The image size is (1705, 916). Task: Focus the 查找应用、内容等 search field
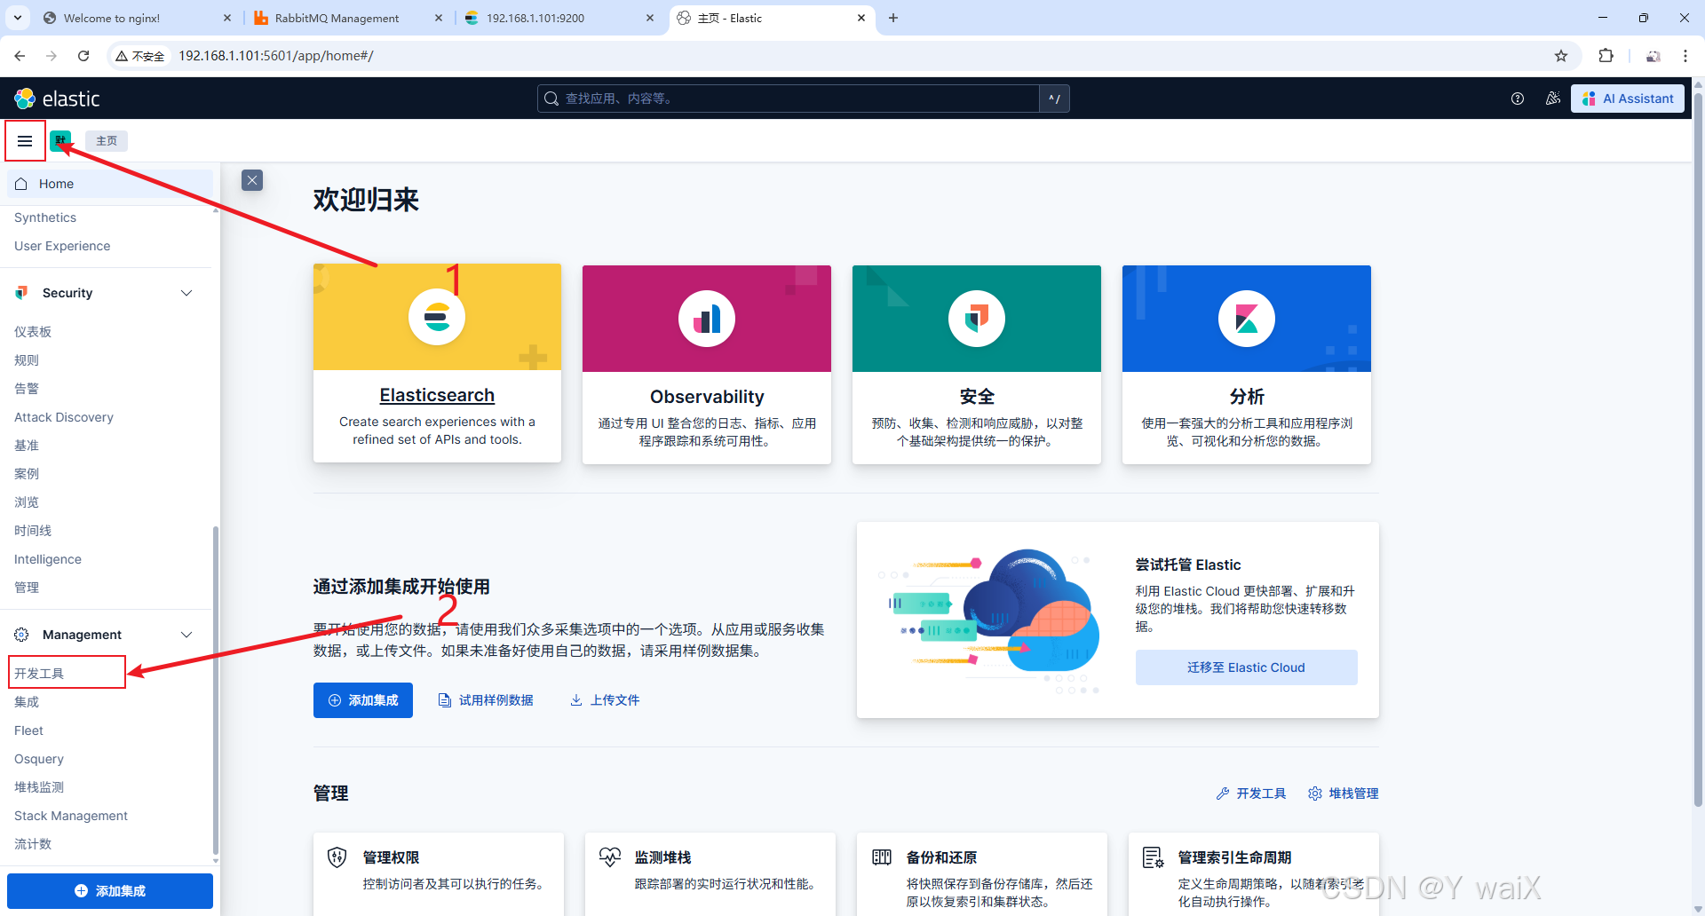pyautogui.click(x=788, y=99)
